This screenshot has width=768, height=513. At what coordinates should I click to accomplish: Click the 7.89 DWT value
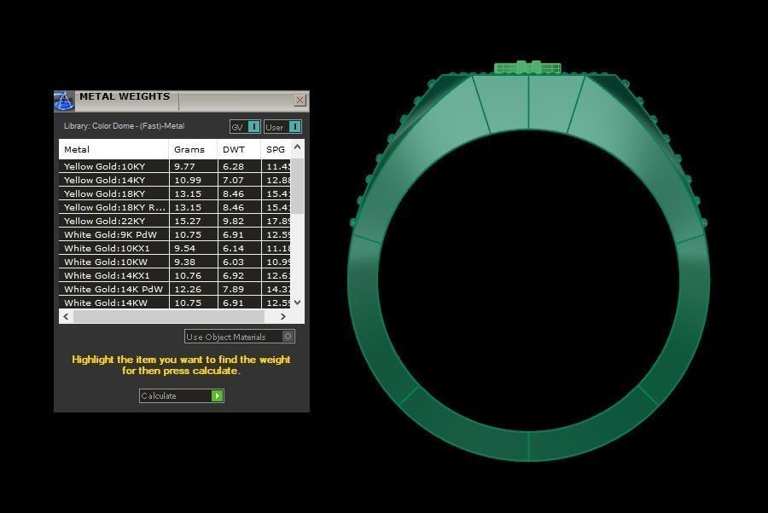233,289
